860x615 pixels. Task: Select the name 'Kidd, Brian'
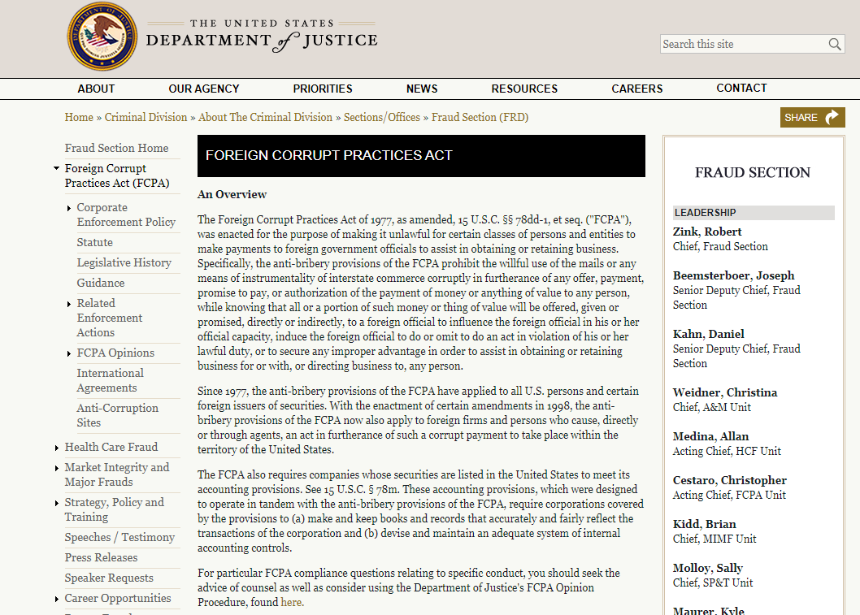704,524
